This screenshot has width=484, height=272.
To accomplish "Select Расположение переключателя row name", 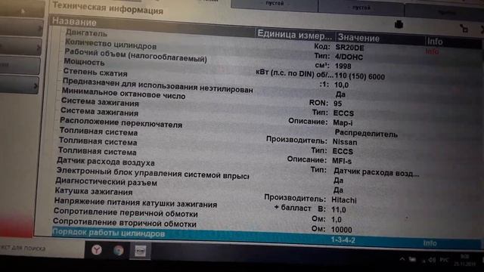I will [x=121, y=122].
